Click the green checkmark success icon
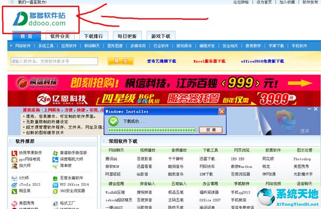 (113, 122)
